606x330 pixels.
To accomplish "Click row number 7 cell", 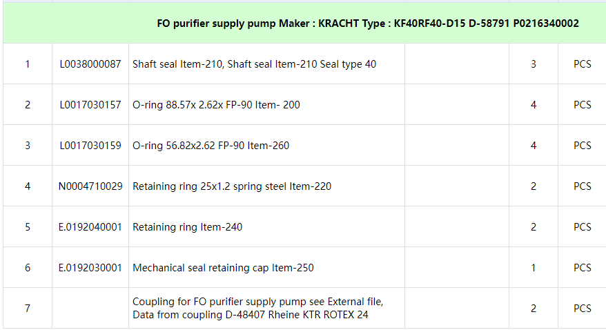I will click(x=28, y=309).
